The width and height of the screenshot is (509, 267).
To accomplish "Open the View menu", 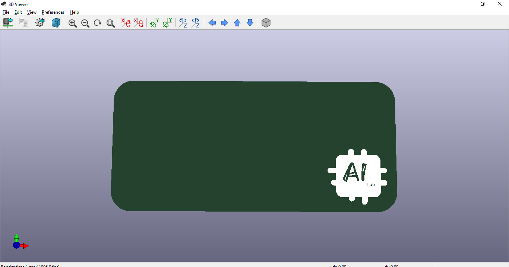I will [31, 12].
